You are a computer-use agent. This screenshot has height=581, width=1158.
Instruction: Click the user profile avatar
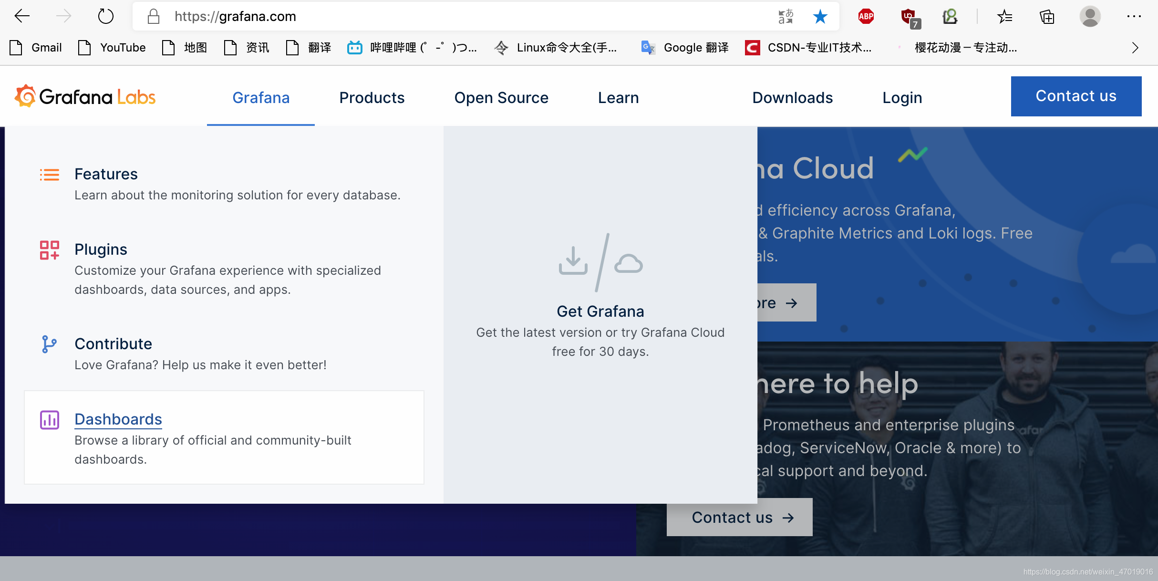tap(1090, 16)
